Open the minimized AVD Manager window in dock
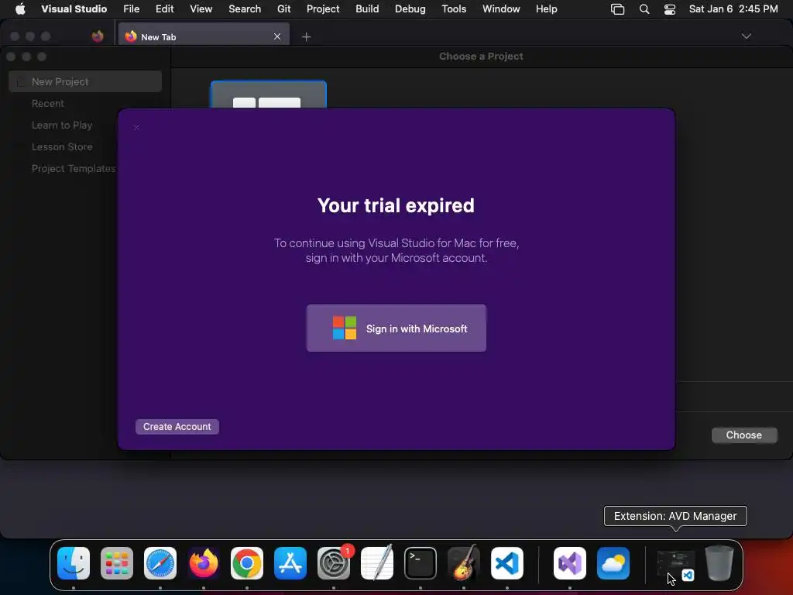 [675, 564]
